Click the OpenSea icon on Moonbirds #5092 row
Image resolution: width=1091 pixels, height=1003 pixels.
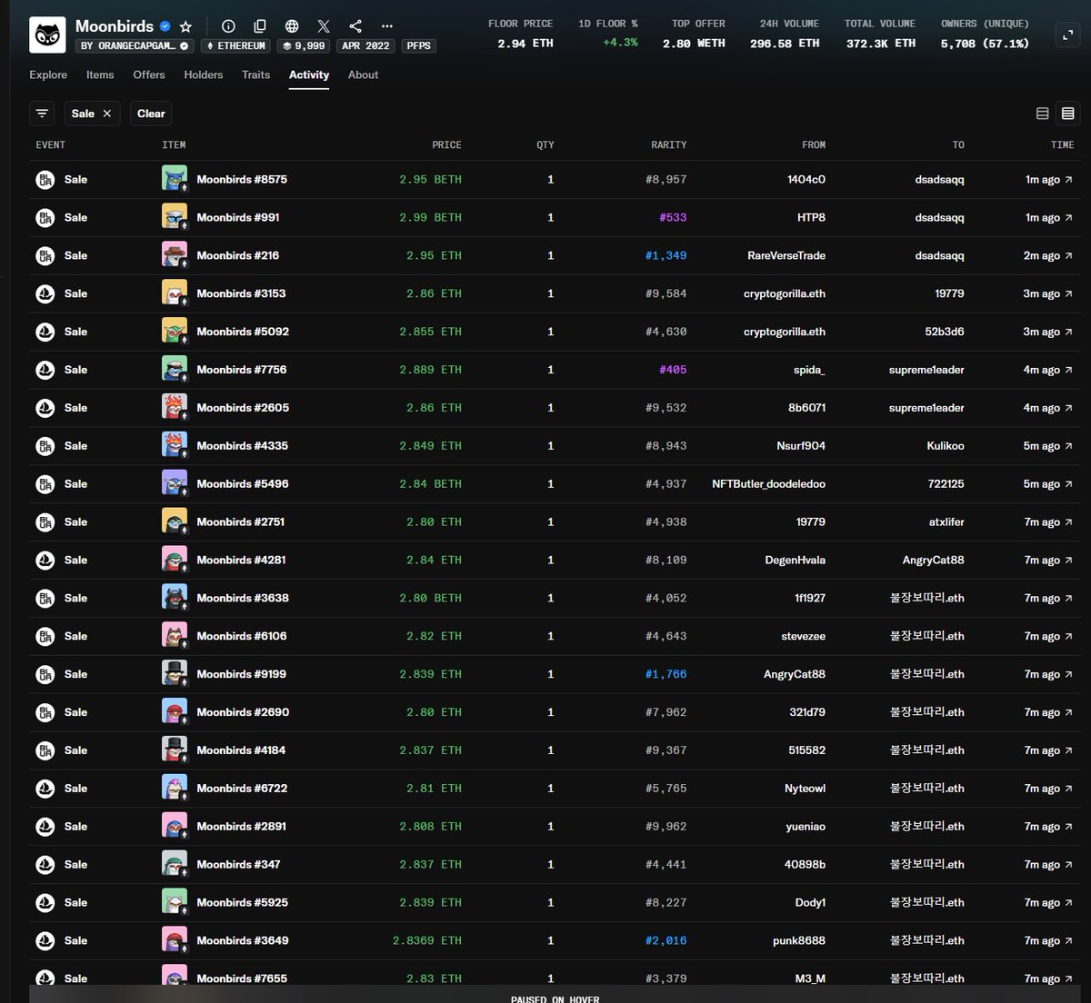click(x=45, y=333)
